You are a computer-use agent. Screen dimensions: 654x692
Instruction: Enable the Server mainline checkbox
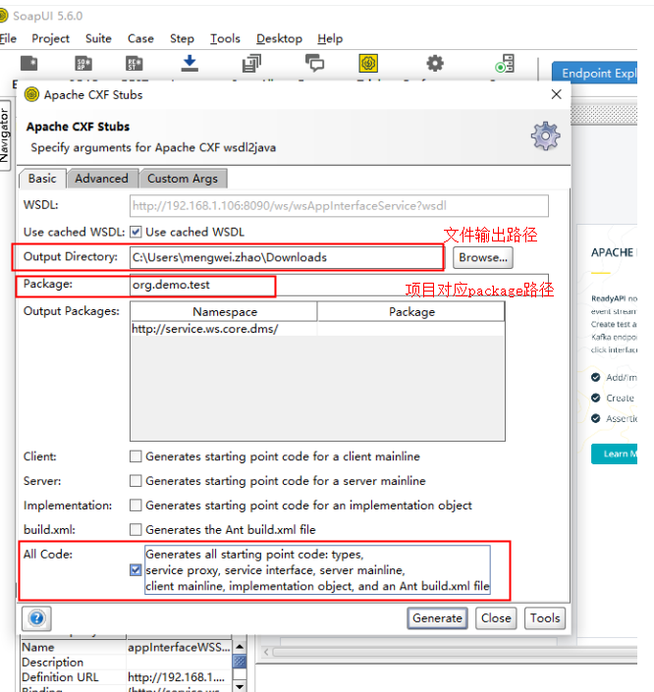pos(136,481)
